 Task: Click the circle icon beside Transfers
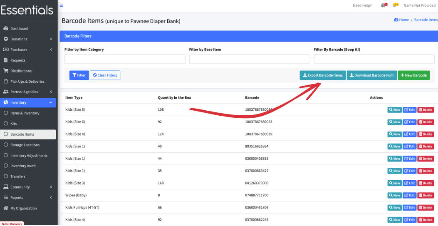[x=5, y=176]
